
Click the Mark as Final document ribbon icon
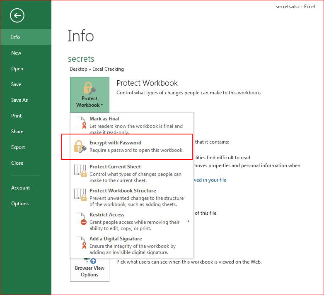click(81, 123)
